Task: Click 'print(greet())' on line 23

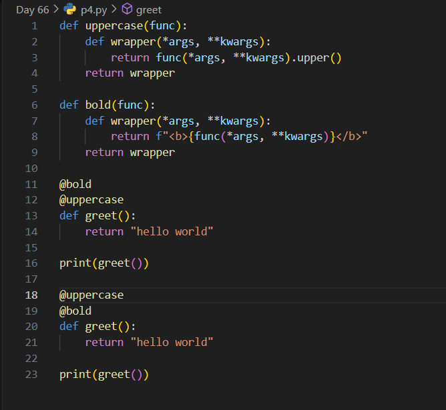Action: coord(104,375)
